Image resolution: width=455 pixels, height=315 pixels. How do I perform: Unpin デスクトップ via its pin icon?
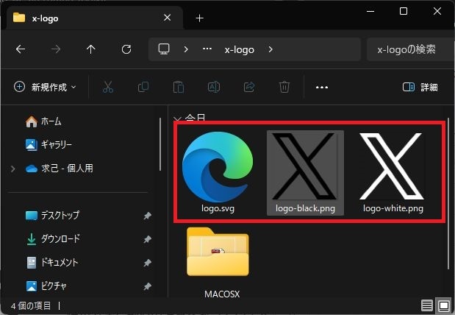148,216
